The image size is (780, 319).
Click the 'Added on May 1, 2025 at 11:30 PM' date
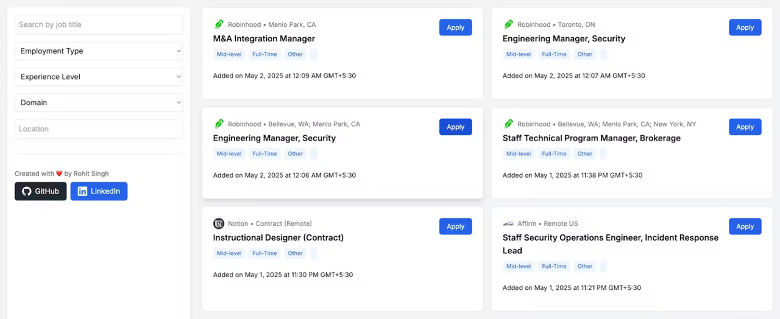tap(283, 275)
